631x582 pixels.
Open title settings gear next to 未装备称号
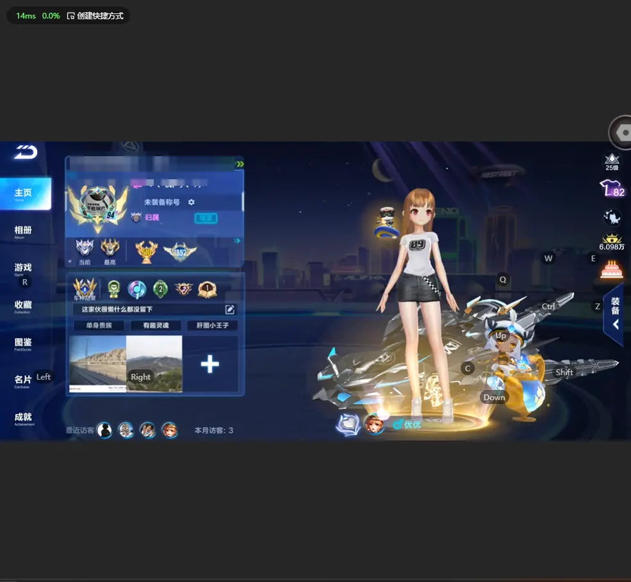pos(191,202)
